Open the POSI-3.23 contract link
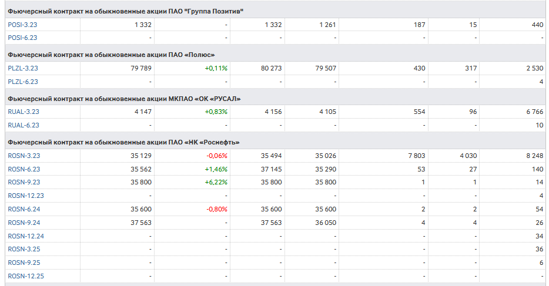The width and height of the screenshot is (549, 286). point(22,25)
